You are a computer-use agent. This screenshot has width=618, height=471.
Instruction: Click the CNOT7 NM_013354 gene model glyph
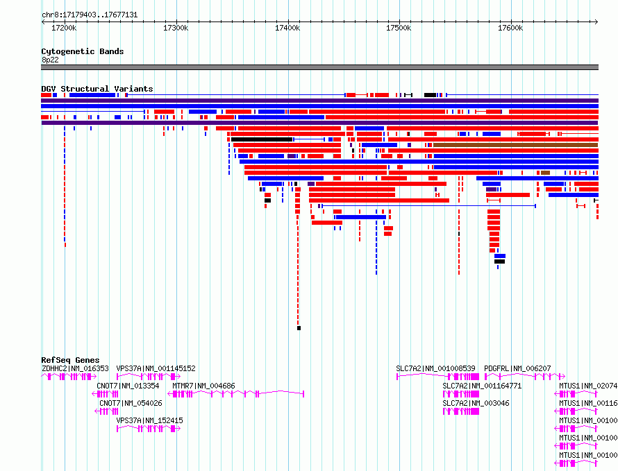(106, 394)
